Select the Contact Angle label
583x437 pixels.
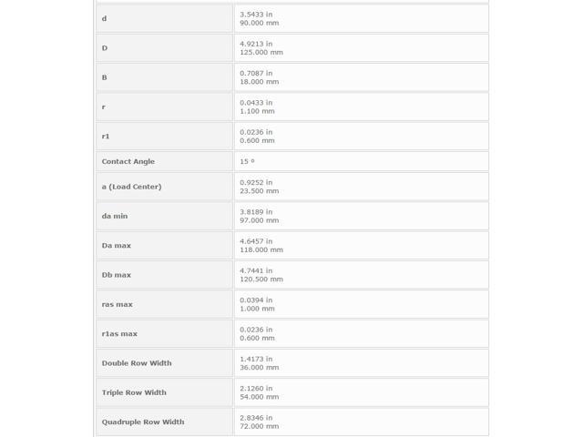tap(128, 162)
